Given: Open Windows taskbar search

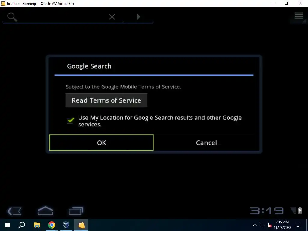Looking at the screenshot, I should click(x=22, y=225).
